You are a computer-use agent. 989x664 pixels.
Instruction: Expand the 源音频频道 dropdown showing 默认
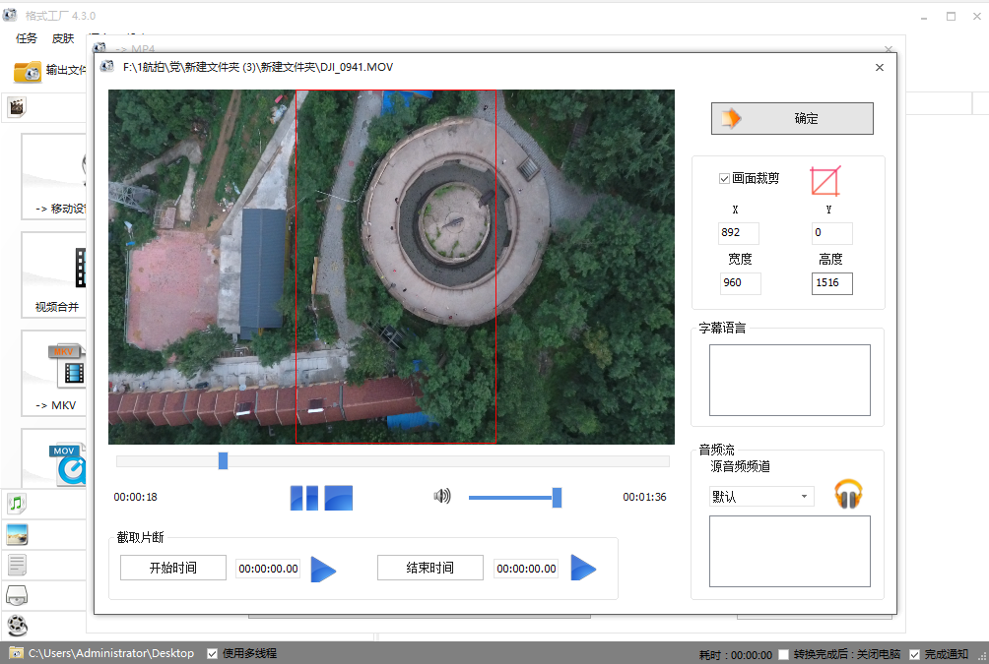pyautogui.click(x=761, y=497)
